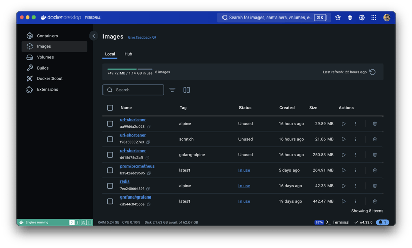The height and width of the screenshot is (248, 412).
Task: Check the url-shortener alpine row checkbox
Action: [x=110, y=124]
